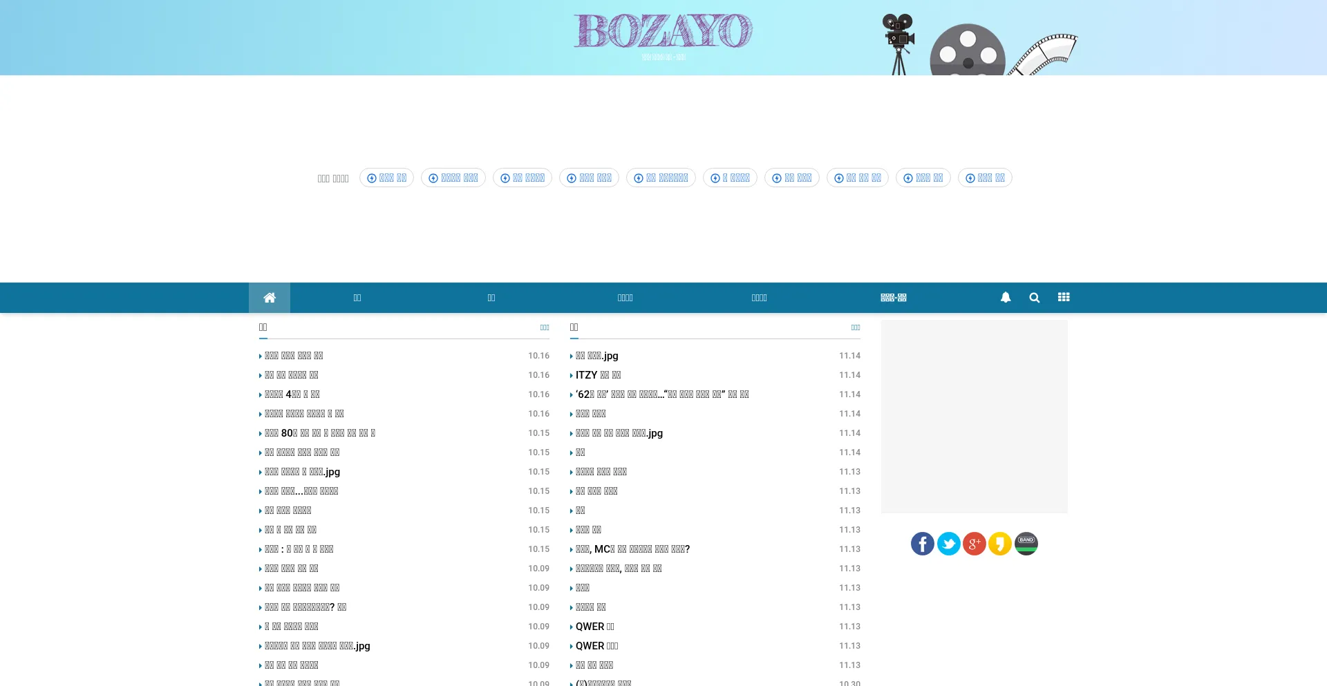The width and height of the screenshot is (1327, 686).
Task: Share via the Facebook icon
Action: tap(923, 544)
